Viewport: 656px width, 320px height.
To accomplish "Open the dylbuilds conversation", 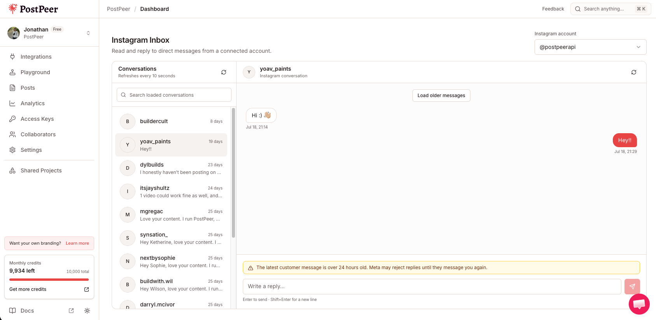I will click(171, 168).
